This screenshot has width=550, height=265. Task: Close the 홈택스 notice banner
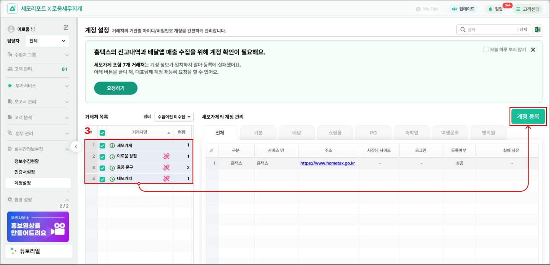(x=533, y=50)
